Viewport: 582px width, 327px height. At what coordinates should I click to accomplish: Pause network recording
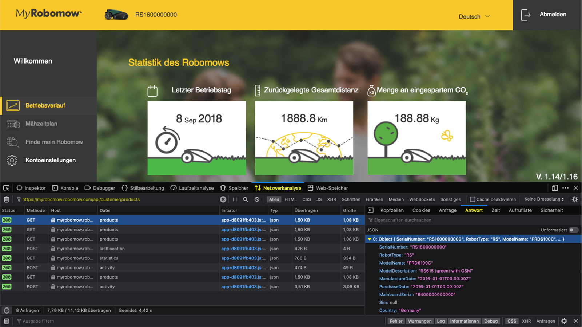point(235,199)
